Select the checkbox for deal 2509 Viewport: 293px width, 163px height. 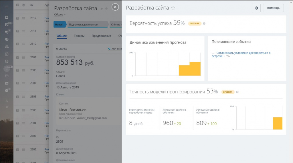[17, 57]
